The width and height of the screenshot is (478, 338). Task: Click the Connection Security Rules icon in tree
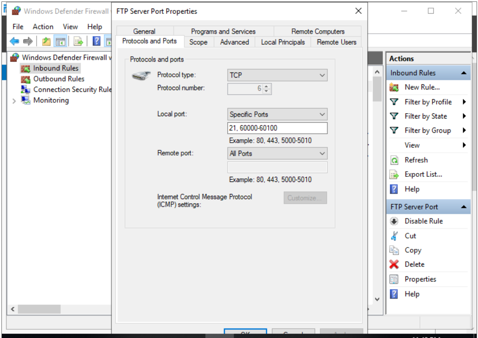coord(25,90)
